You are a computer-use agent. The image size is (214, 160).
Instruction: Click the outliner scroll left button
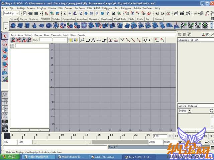click(x=20, y=130)
